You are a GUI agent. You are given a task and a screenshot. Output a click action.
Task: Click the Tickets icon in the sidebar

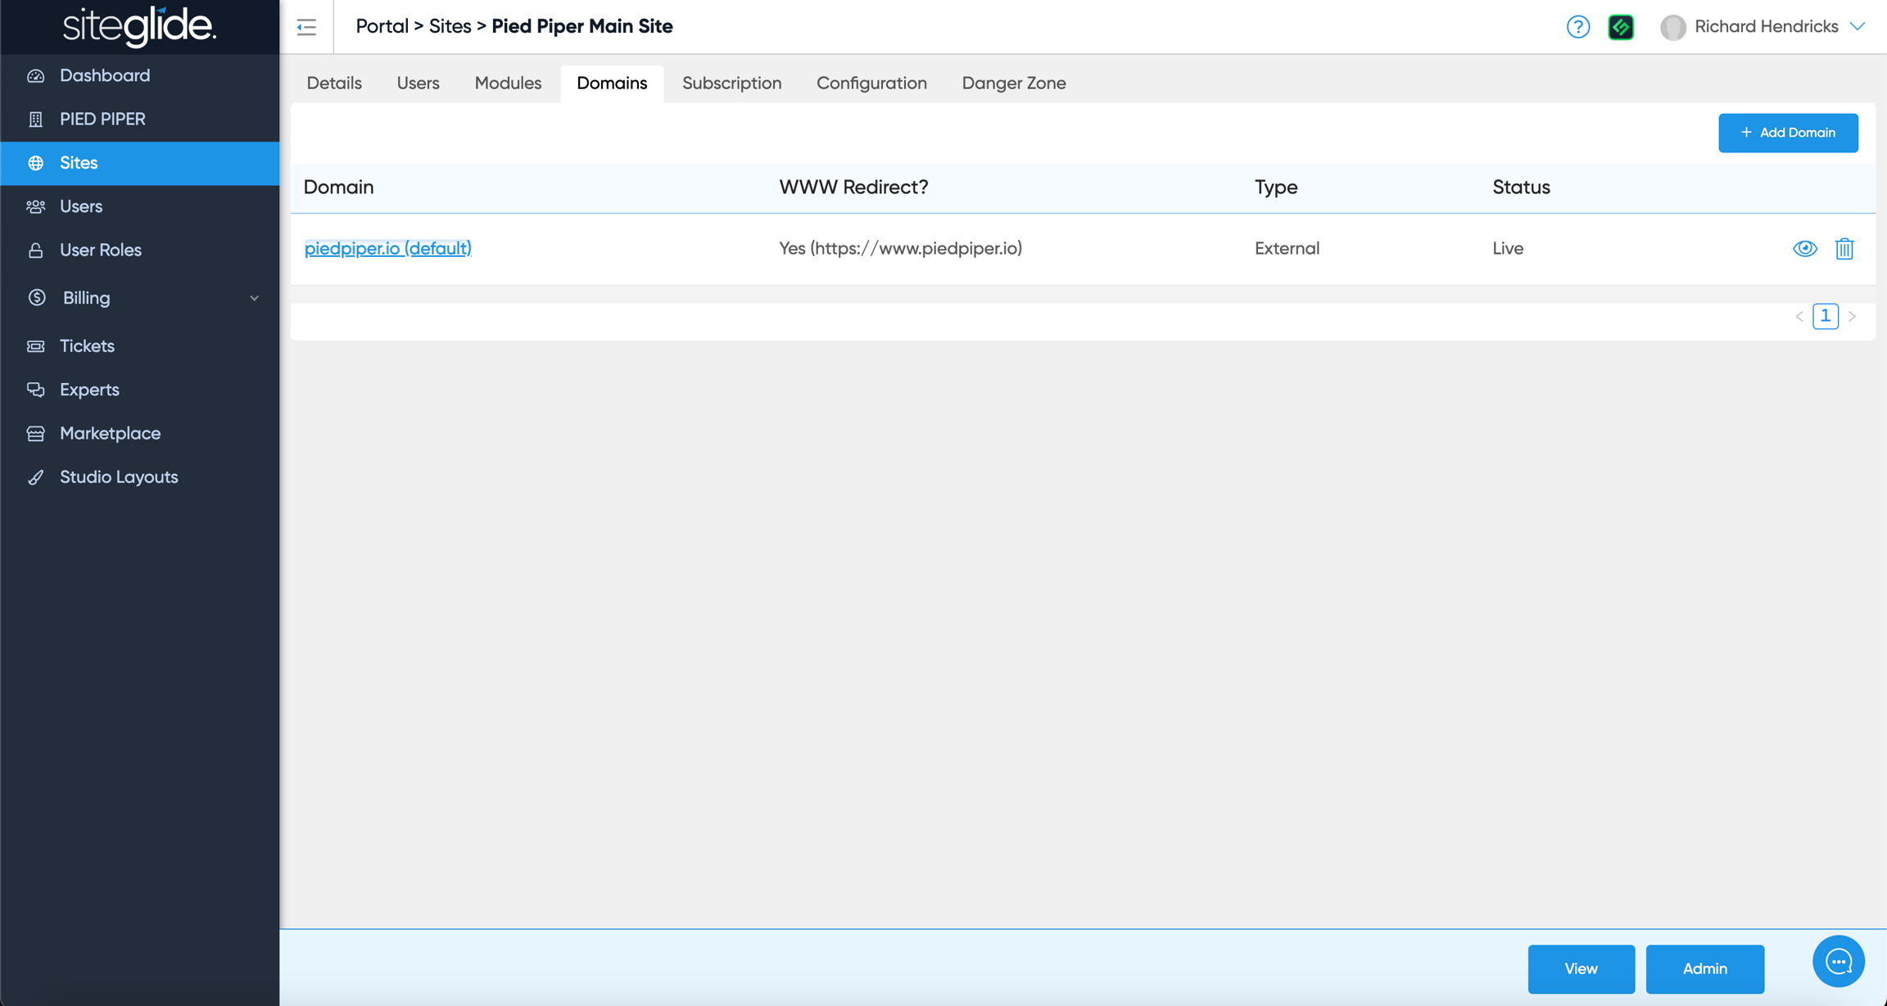36,346
